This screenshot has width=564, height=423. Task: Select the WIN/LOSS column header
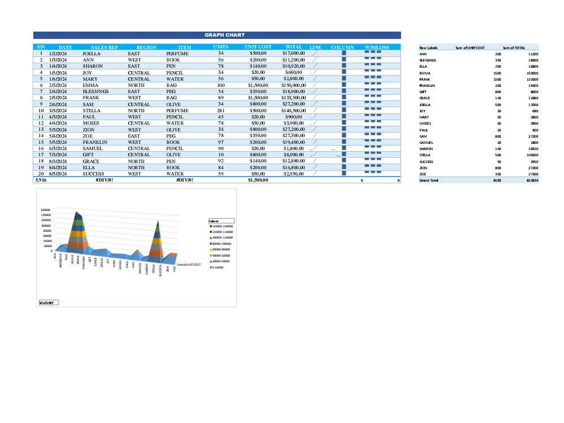tap(377, 47)
